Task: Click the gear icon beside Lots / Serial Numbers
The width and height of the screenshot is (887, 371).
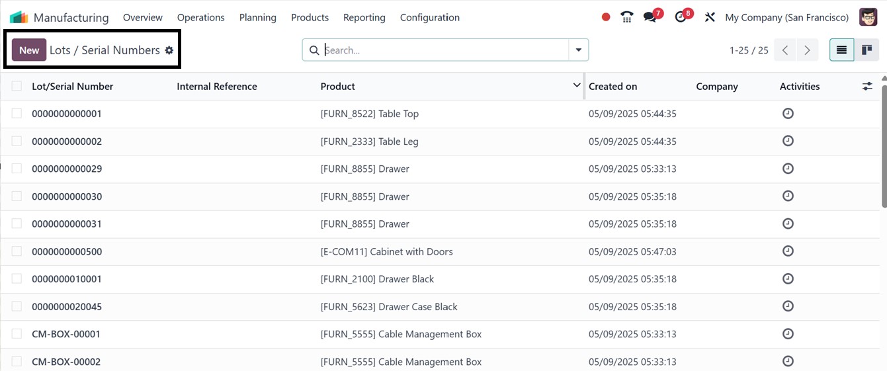Action: (x=169, y=50)
